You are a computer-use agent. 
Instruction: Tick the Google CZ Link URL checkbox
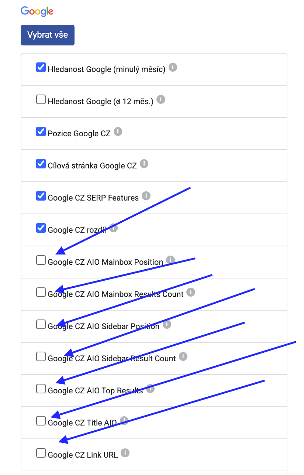pos(41,453)
